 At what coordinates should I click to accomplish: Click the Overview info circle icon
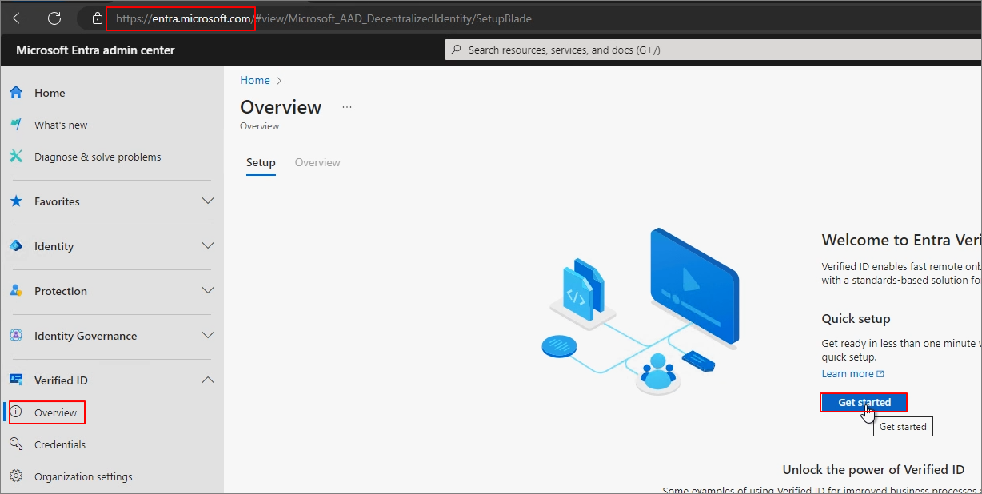tap(16, 412)
